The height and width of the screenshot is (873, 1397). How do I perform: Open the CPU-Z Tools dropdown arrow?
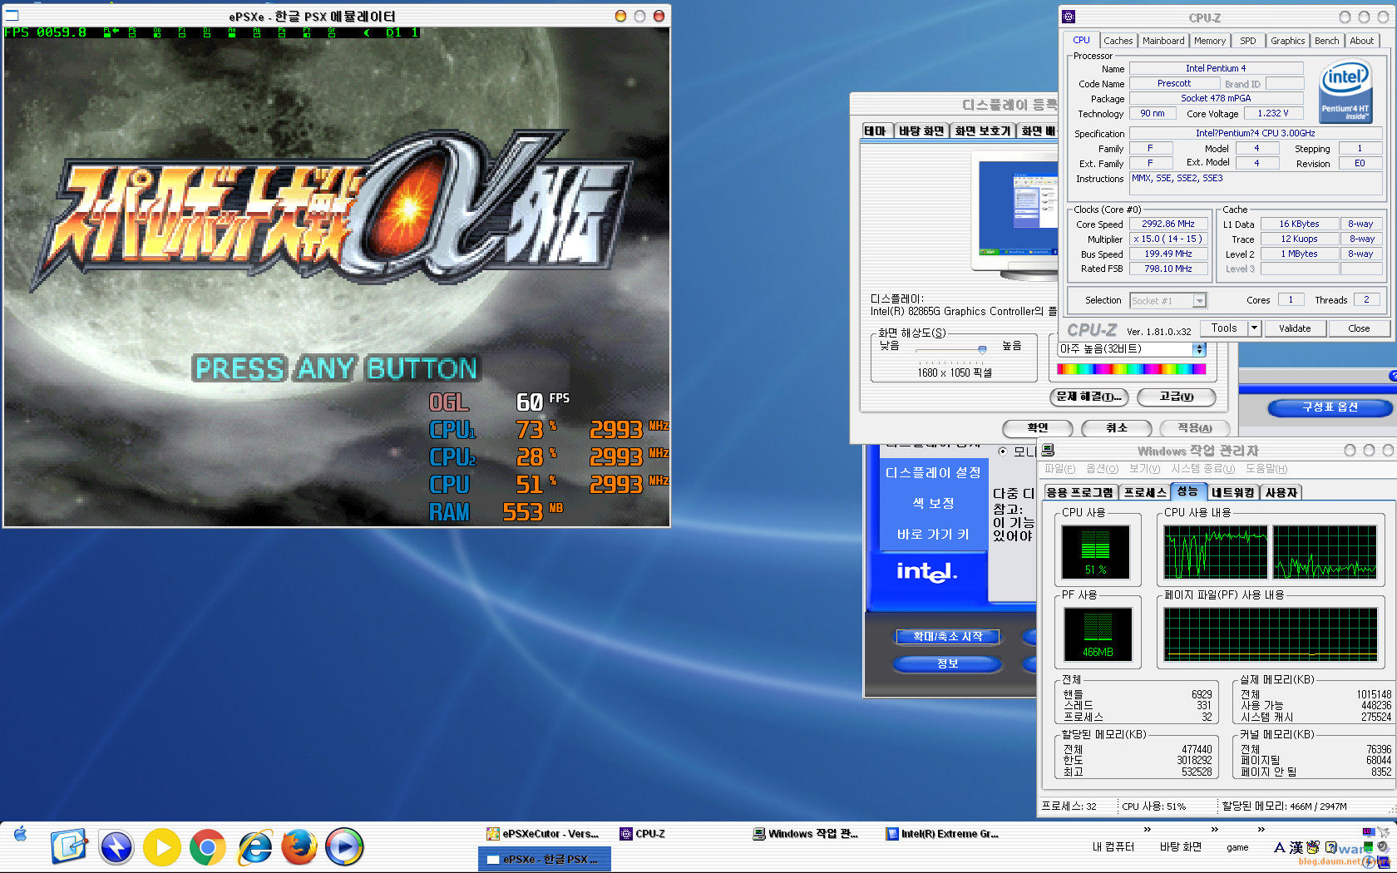1254,328
